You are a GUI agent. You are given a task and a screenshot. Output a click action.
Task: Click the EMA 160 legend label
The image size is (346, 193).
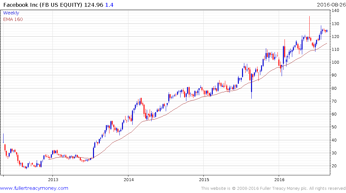click(13, 19)
